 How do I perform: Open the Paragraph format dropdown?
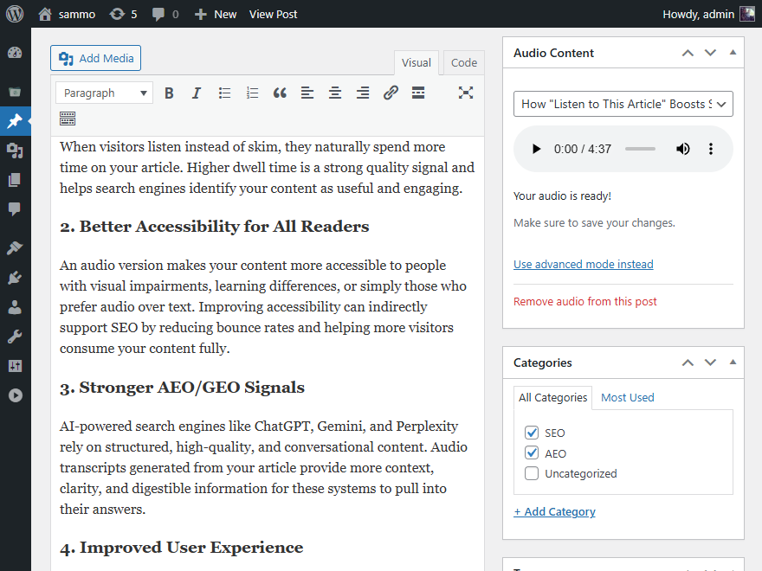point(104,93)
